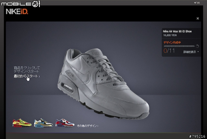Screen dimensions: 207x139
Task: Reset the design with the circular arrow icon
Action: click(197, 46)
